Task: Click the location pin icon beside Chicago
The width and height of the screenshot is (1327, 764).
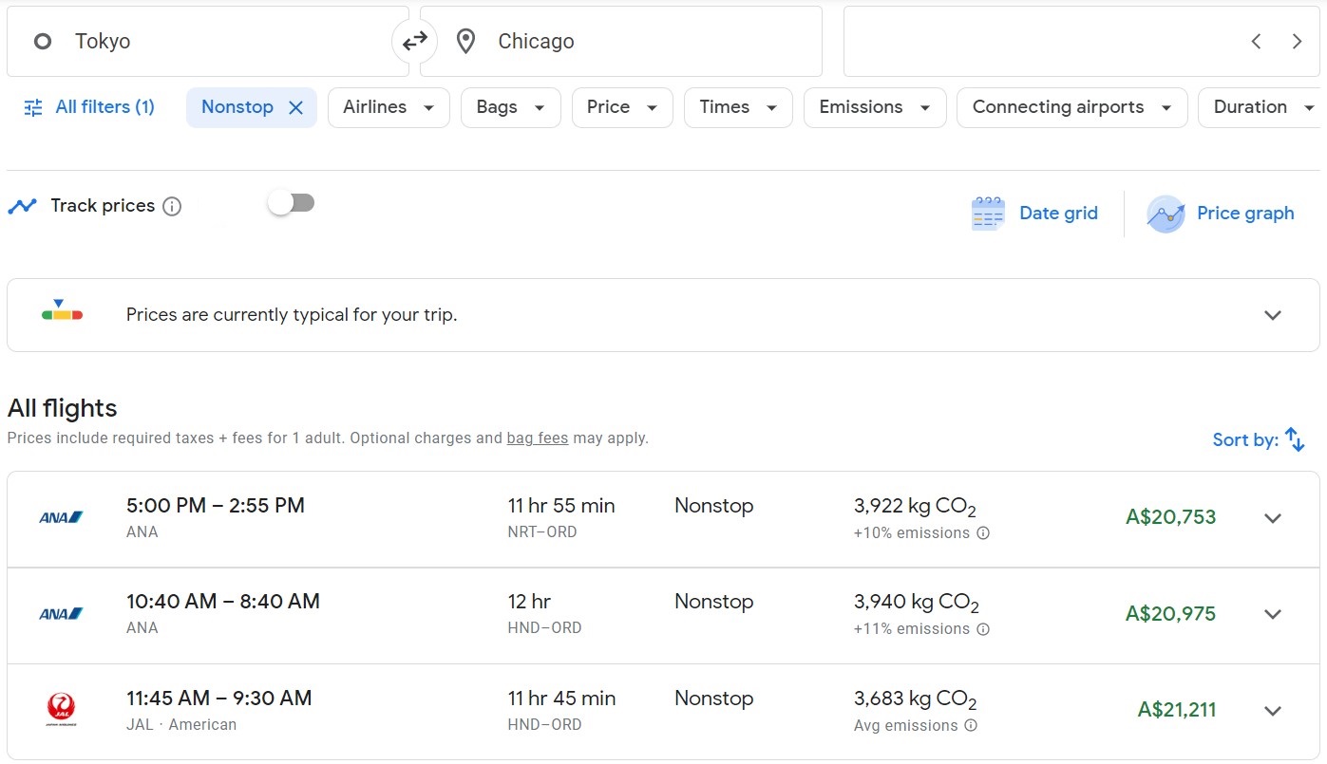Action: [x=465, y=42]
